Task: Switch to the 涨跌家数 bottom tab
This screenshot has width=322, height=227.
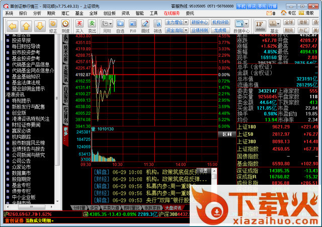Action: click(x=152, y=208)
